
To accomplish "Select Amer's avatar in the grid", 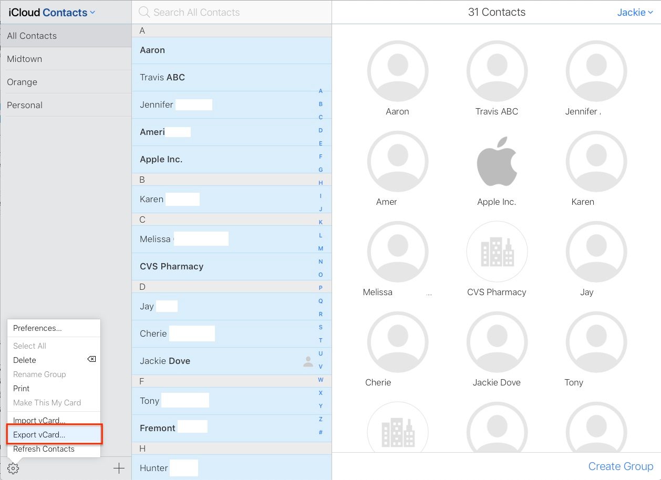I will (398, 161).
